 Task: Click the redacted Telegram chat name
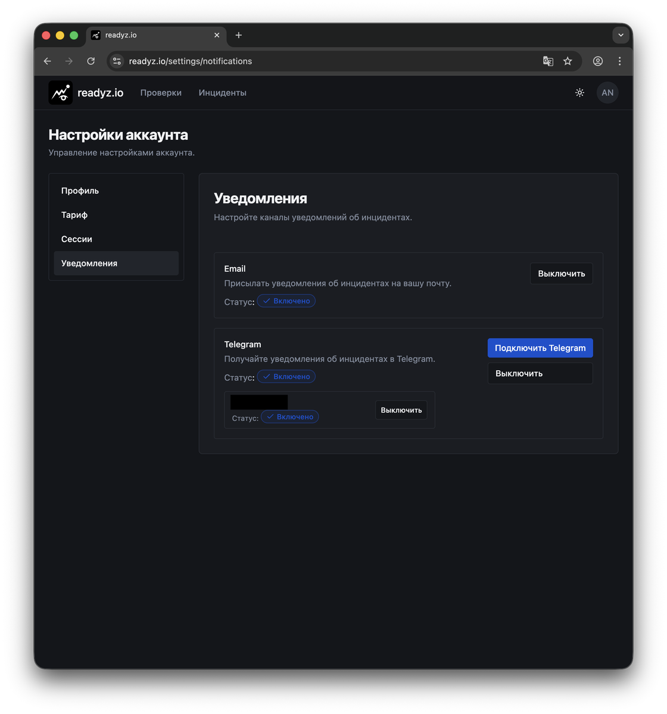coord(259,402)
